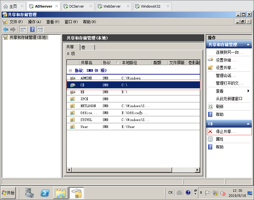Switch to the 卷 tab
This screenshot has width=254, height=200.
click(x=87, y=47)
